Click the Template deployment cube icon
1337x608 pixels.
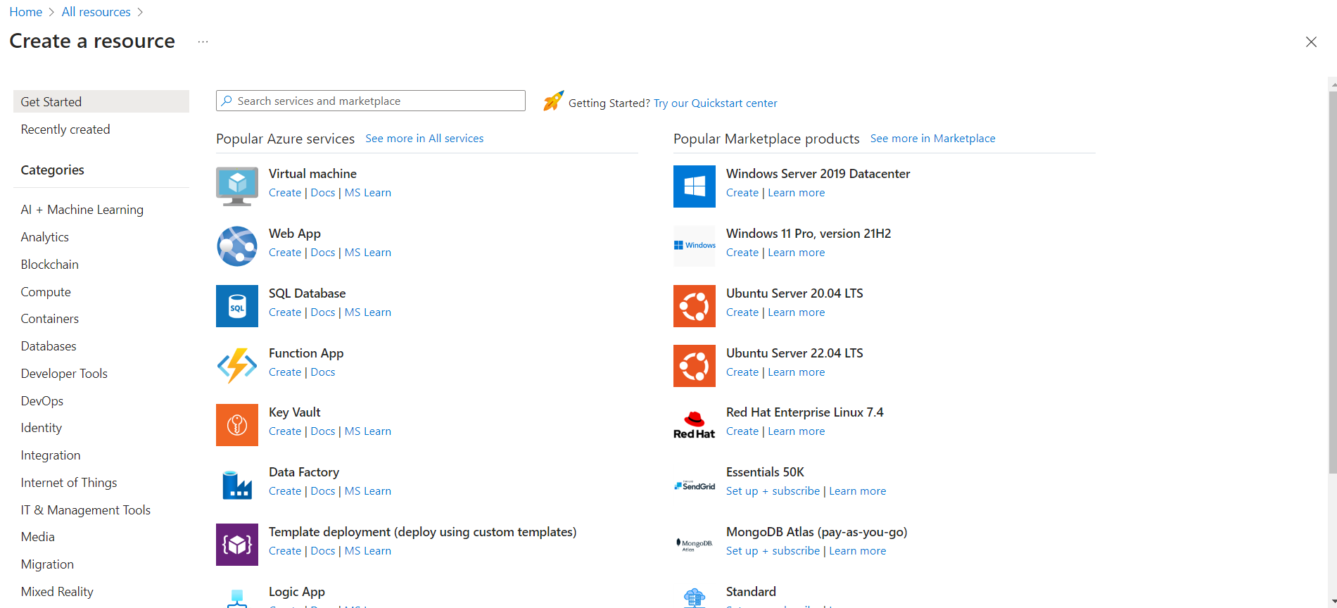pos(237,545)
